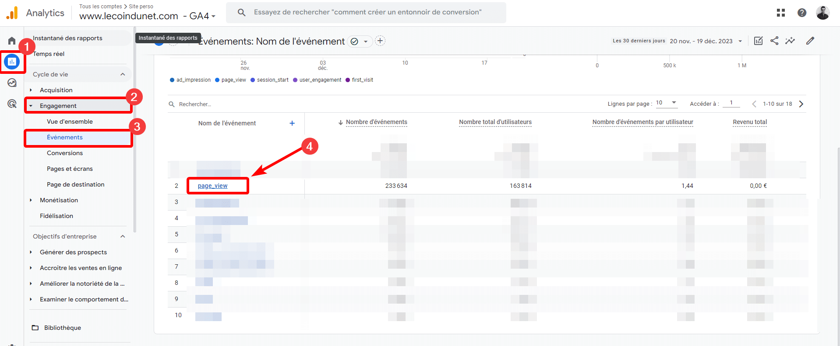Expand the Monétisation tree item
Image resolution: width=840 pixels, height=346 pixels.
(31, 200)
